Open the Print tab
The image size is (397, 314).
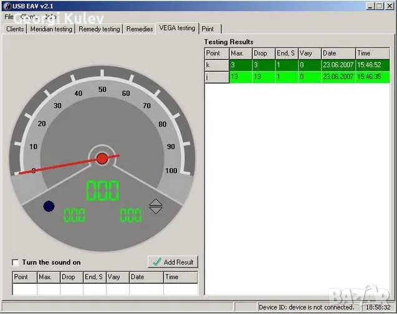point(208,29)
